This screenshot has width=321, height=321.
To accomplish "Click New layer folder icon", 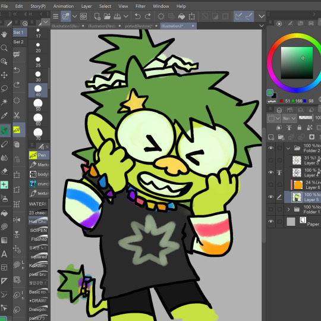I will click(281, 137).
